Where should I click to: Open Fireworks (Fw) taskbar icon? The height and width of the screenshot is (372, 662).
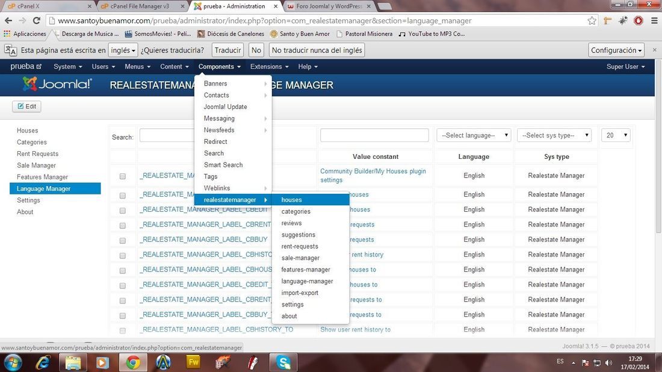point(193,362)
